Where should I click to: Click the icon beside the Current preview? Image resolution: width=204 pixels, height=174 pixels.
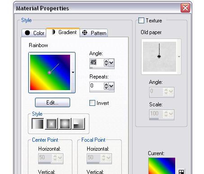(x=182, y=172)
